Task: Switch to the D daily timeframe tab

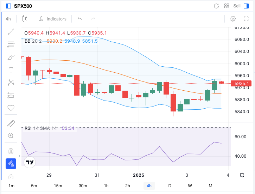Action: point(170,186)
